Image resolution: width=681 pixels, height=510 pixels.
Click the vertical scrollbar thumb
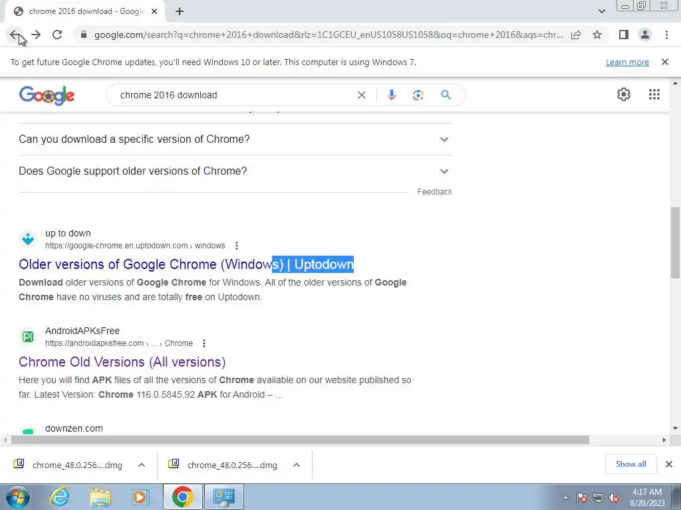675,243
